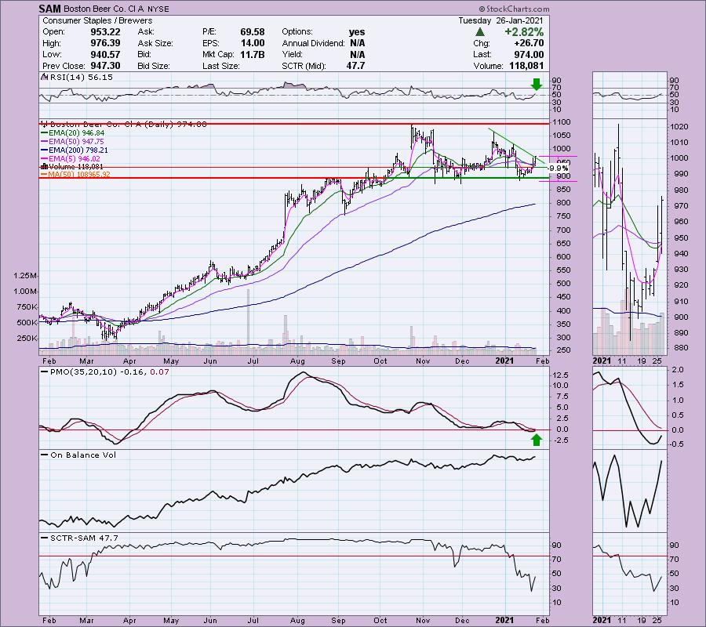Viewport: 706px width, 627px height.
Task: Click the P/E value 69.58
Action: coord(253,32)
